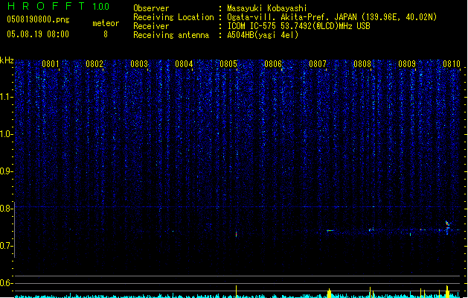468x298 pixels.
Task: Select the filename 0508190800.png
Action: 38,19
